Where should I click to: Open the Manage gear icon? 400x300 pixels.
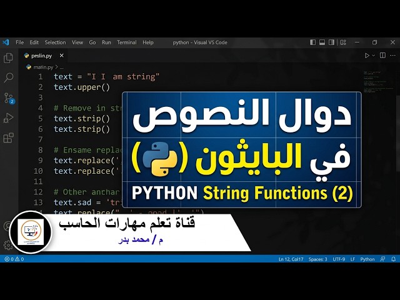click(x=8, y=245)
